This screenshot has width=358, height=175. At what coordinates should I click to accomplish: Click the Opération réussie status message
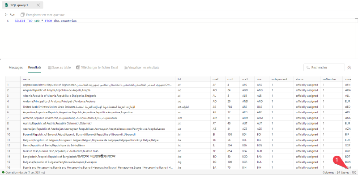pos(25,173)
